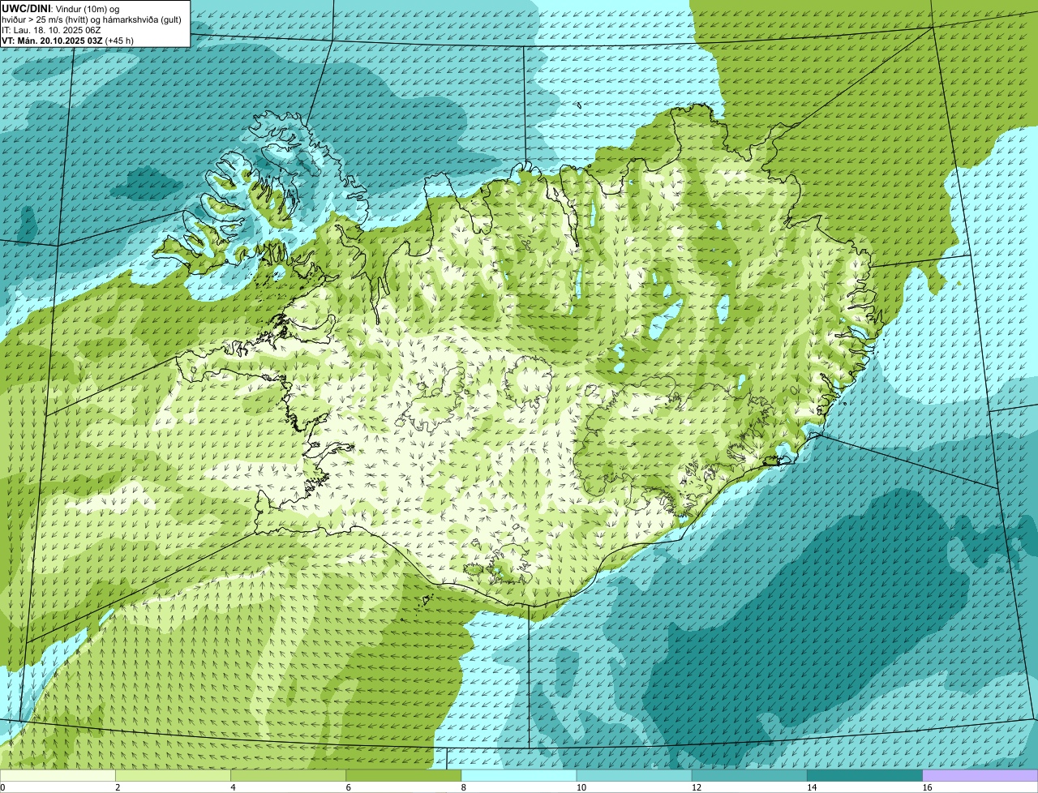Click the '2' tick label on the color scale
Image resolution: width=1038 pixels, height=793 pixels.
118,787
